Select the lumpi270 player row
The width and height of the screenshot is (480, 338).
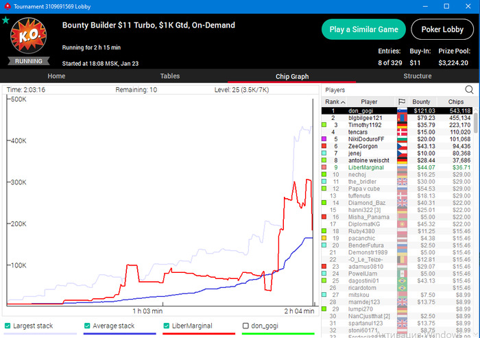[397, 309]
